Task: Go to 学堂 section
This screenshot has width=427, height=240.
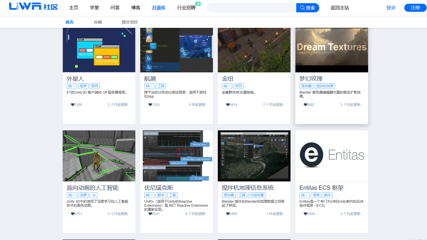Action: (94, 8)
